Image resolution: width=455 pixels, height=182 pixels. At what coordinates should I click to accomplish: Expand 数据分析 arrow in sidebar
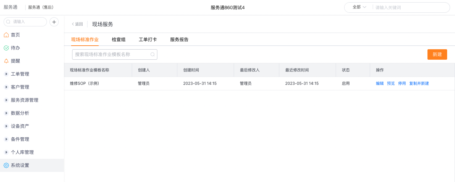6,113
